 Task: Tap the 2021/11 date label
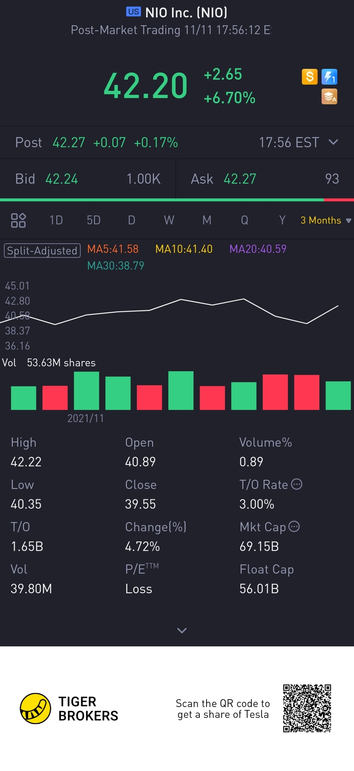86,418
